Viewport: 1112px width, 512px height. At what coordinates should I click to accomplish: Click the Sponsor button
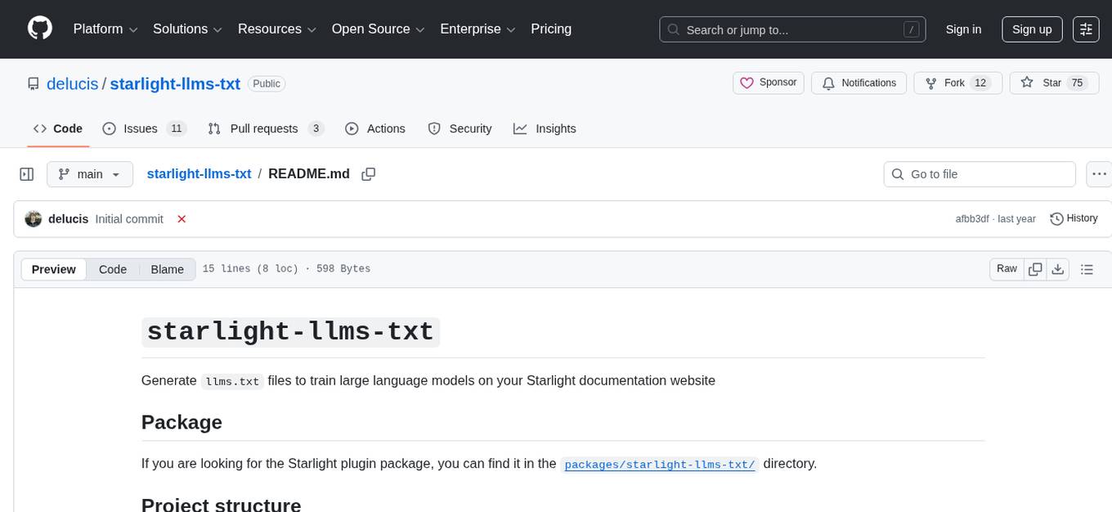[x=768, y=83]
